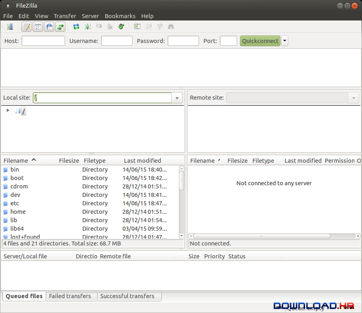Focus the Host input field

(43, 41)
